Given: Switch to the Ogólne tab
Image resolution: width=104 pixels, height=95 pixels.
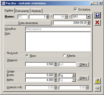Looking at the screenshot, I should 9,10.
